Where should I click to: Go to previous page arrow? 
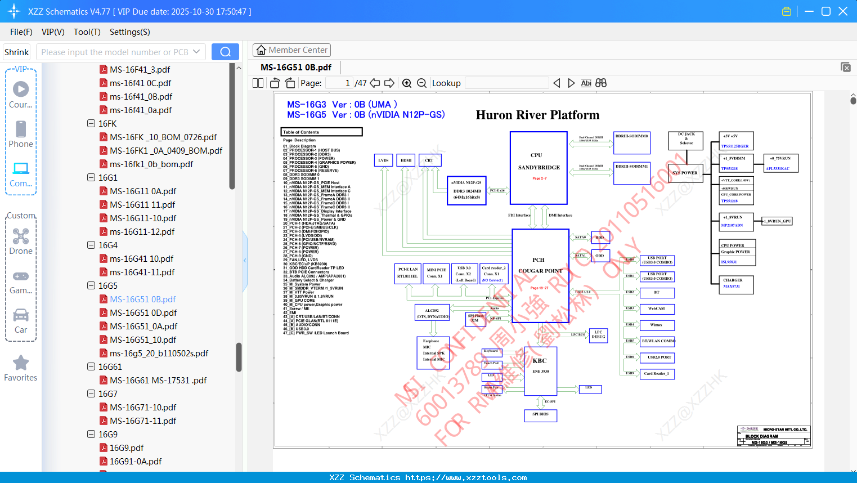375,83
